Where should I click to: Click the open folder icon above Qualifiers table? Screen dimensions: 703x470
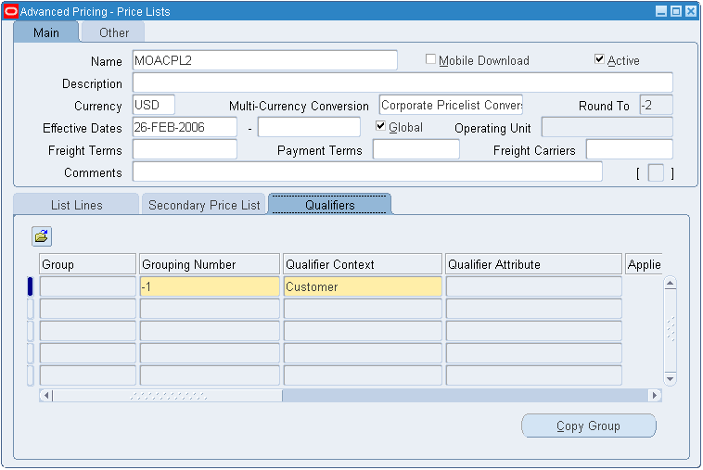(x=42, y=236)
